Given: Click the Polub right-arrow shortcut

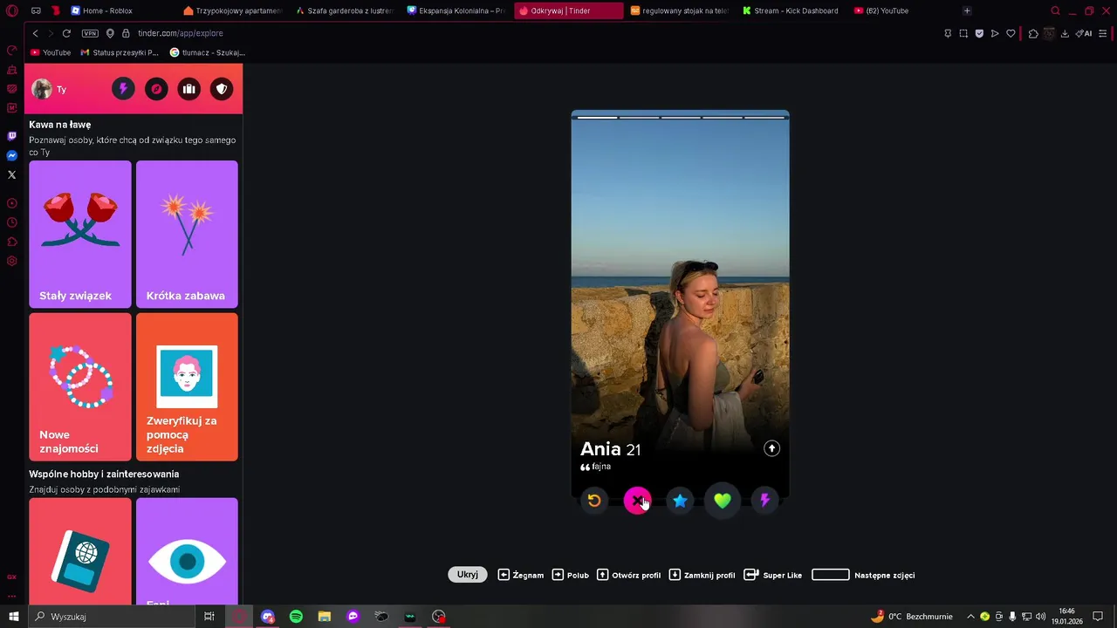Looking at the screenshot, I should 571,575.
